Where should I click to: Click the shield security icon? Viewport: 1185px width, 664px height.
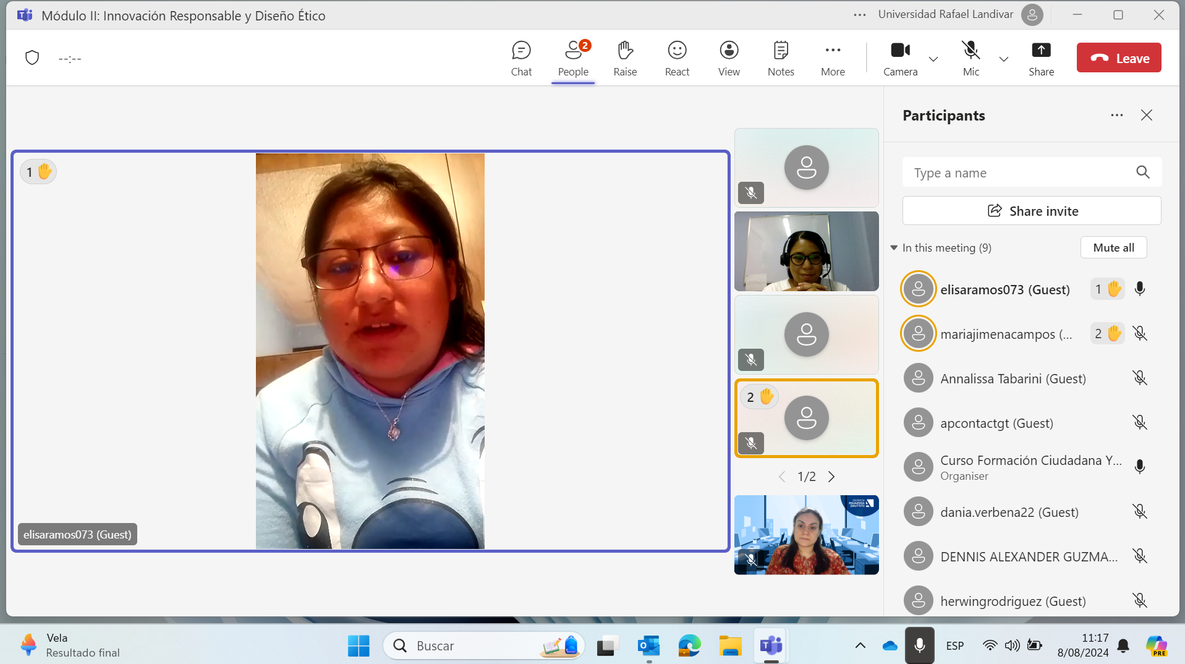32,58
